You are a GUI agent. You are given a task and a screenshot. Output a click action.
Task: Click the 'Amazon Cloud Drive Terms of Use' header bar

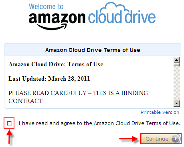93,50
